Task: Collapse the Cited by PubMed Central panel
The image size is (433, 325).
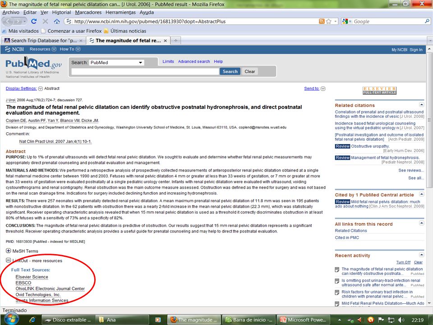Action: [421, 194]
